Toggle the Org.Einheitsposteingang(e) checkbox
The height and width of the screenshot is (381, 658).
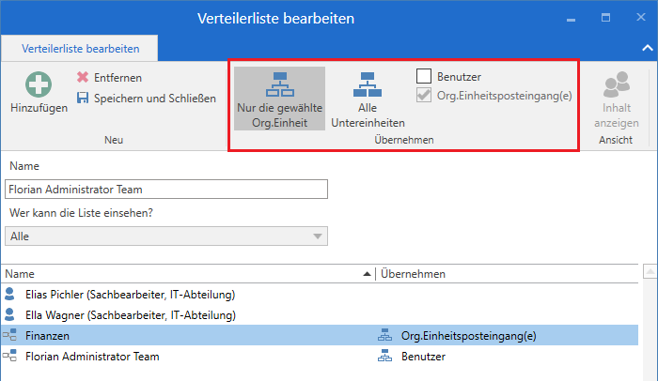(x=424, y=94)
